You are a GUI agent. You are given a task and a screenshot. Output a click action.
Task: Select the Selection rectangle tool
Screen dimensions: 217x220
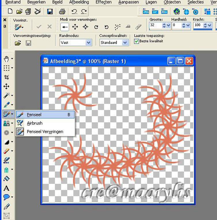click(6, 68)
